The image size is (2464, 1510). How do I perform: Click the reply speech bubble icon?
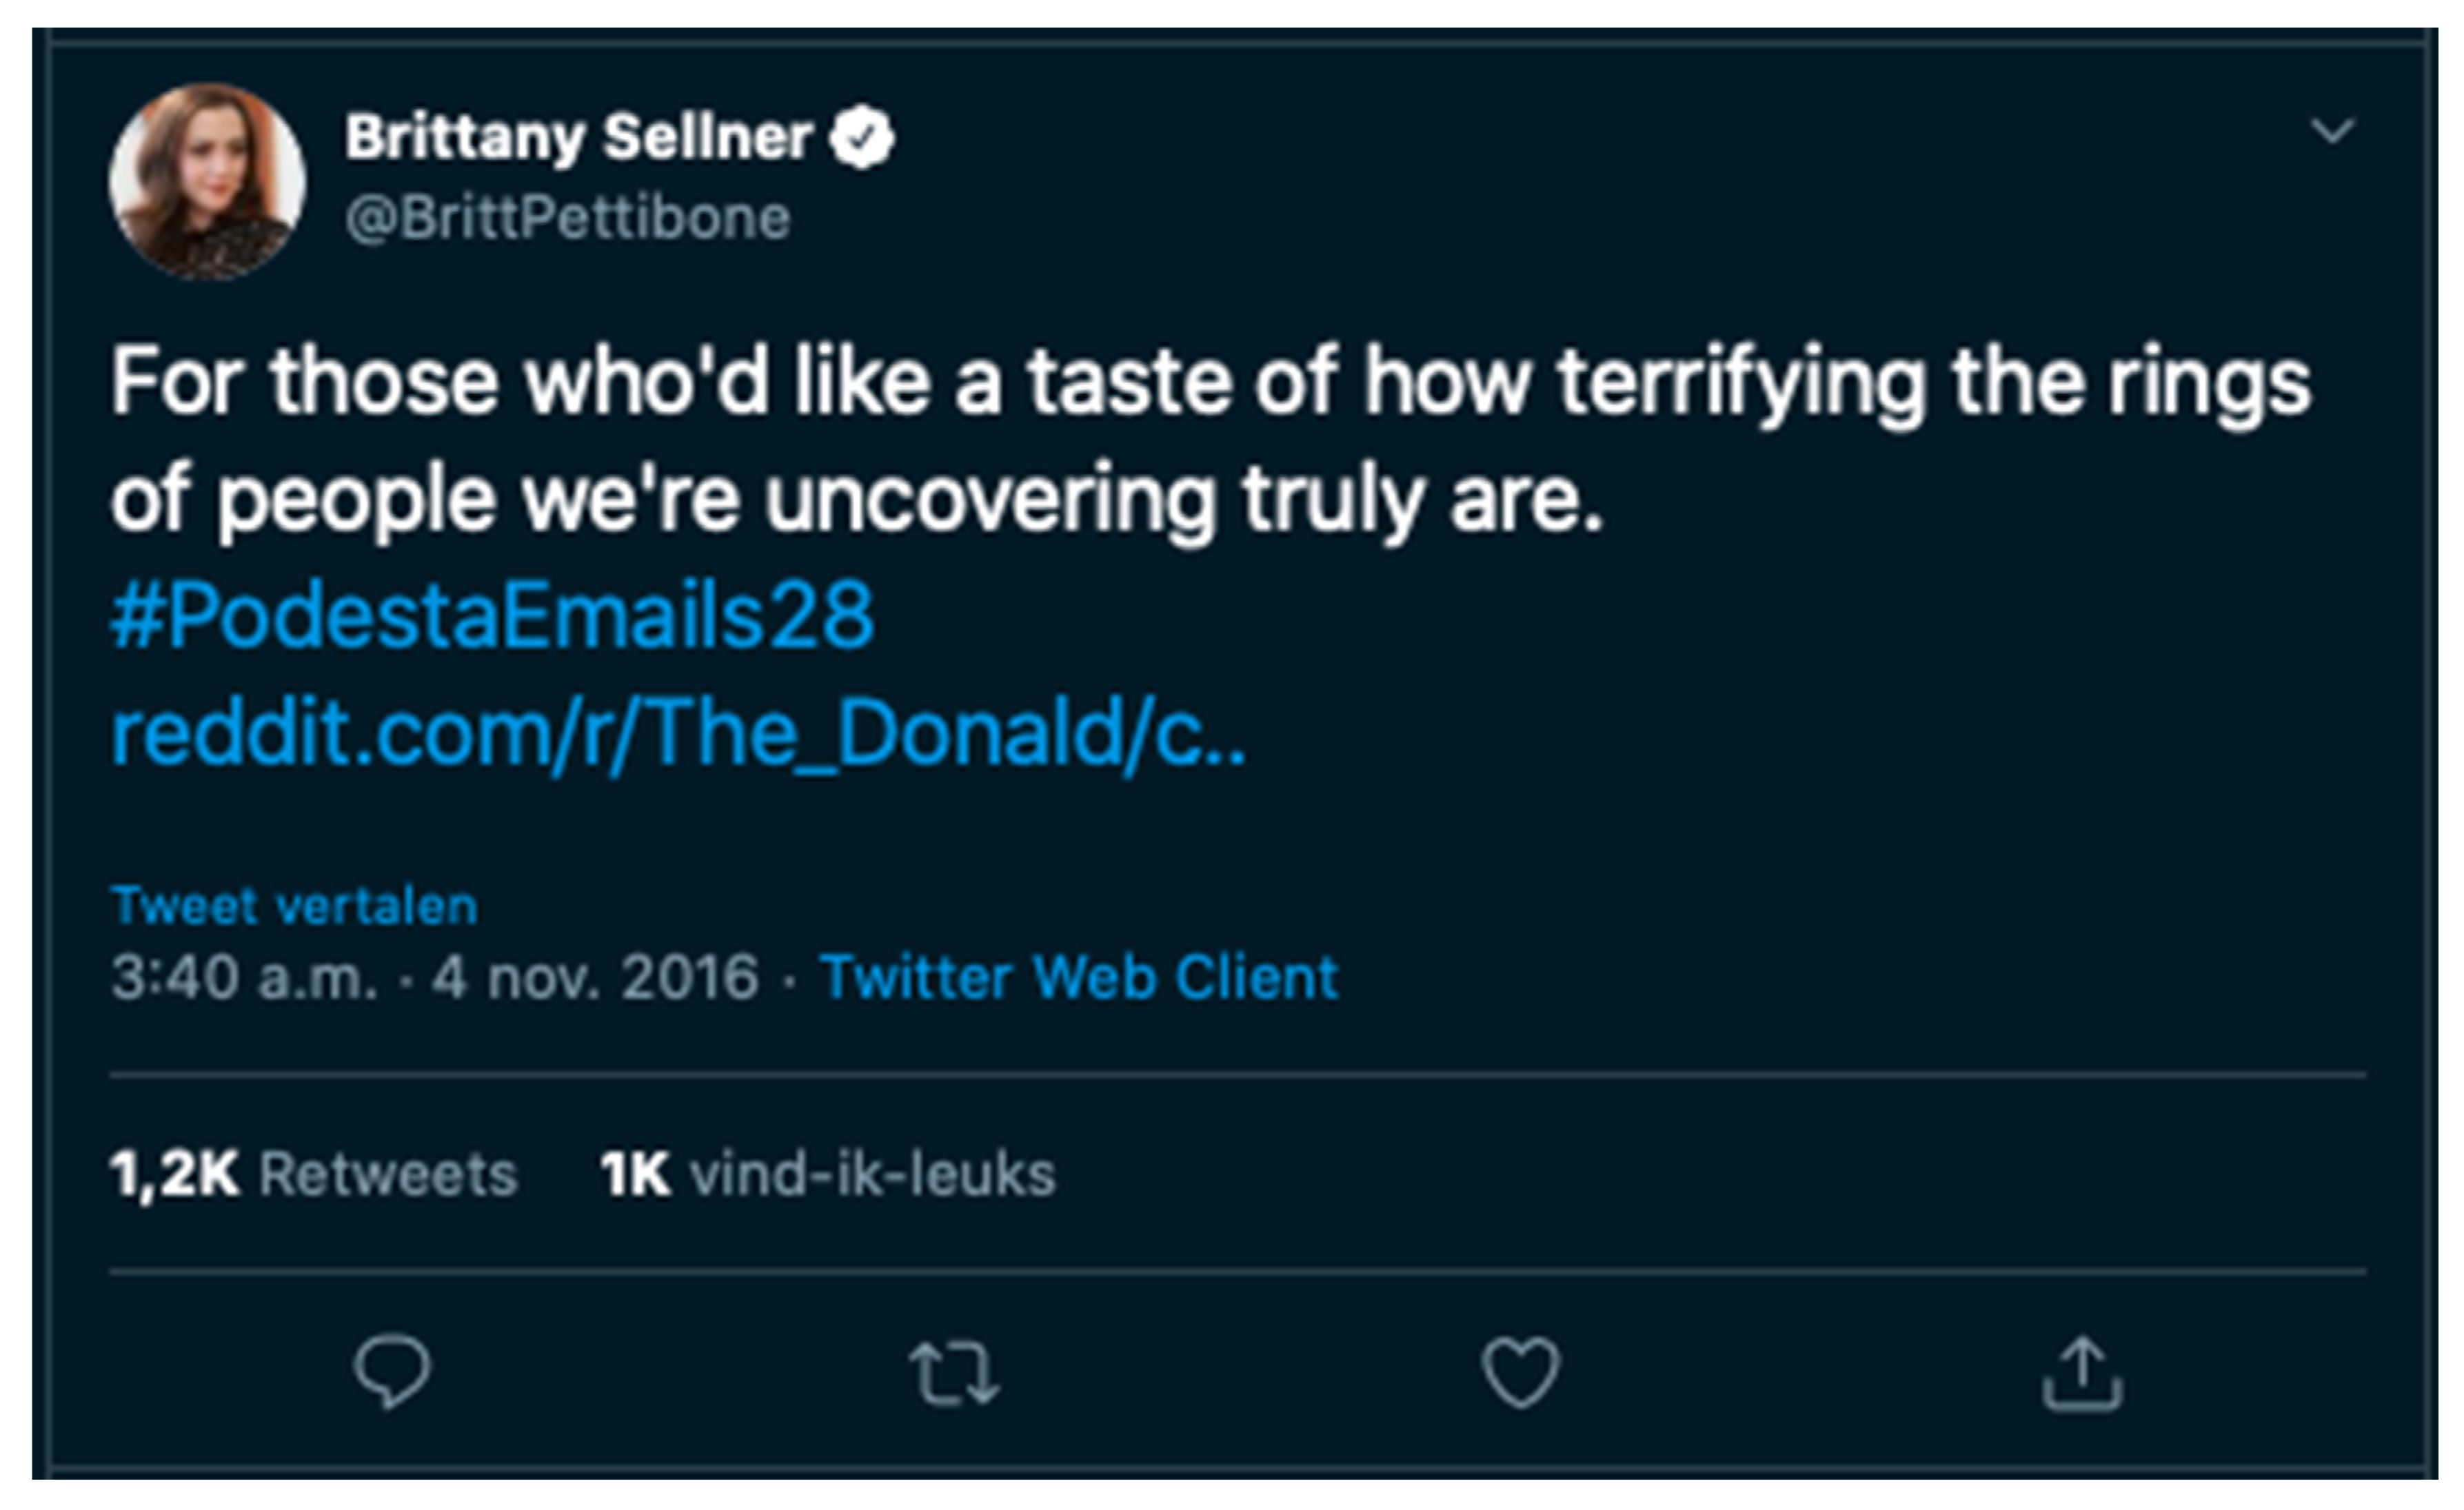(392, 1371)
